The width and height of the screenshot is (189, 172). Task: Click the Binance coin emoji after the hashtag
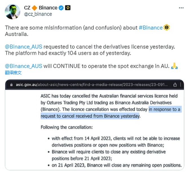click(167, 28)
